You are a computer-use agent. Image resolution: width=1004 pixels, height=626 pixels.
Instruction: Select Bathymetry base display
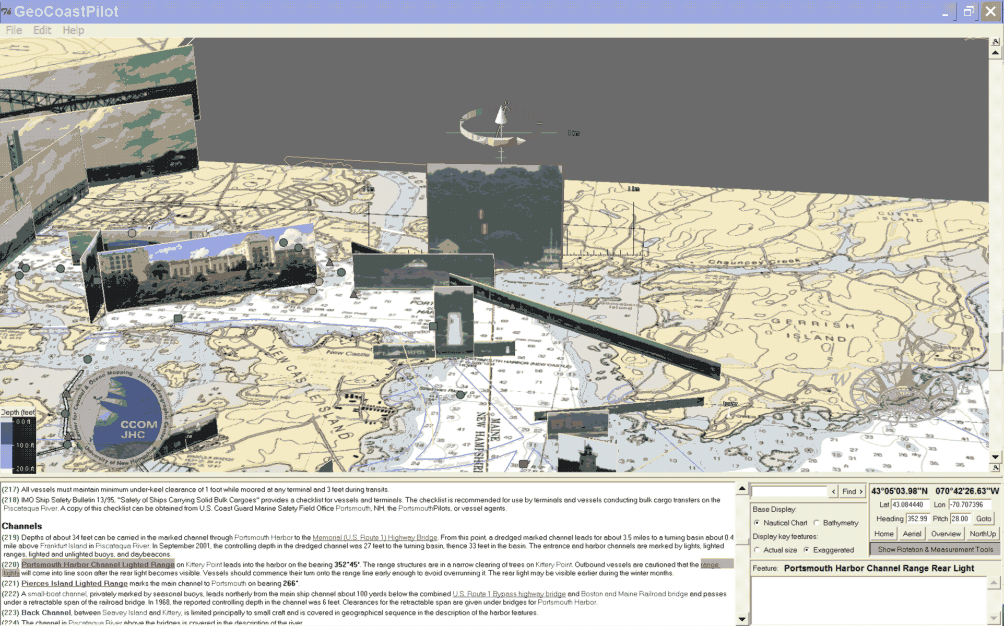pos(816,523)
